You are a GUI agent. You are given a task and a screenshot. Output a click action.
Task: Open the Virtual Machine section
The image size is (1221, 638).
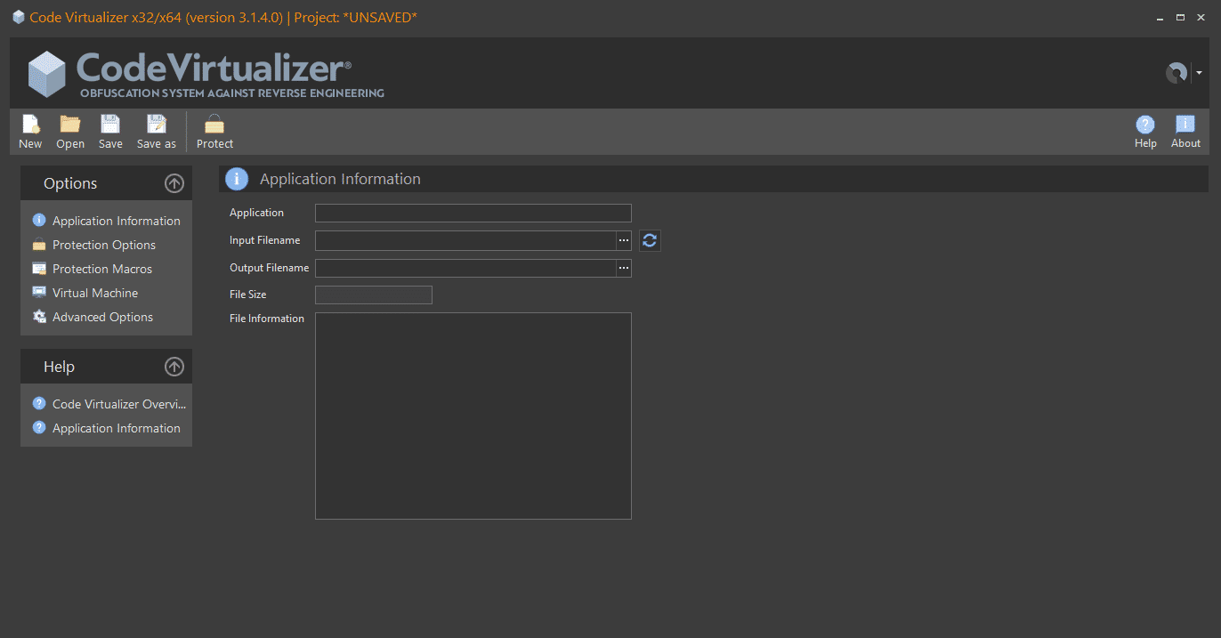[94, 293]
